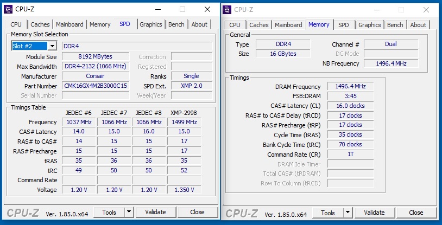The height and width of the screenshot is (225, 442).
Task: Switch to the CPU tab in the right window
Action: click(235, 25)
